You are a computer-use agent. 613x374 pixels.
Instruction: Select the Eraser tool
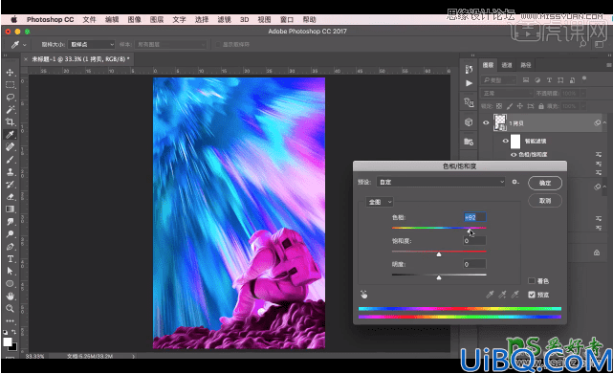[11, 197]
